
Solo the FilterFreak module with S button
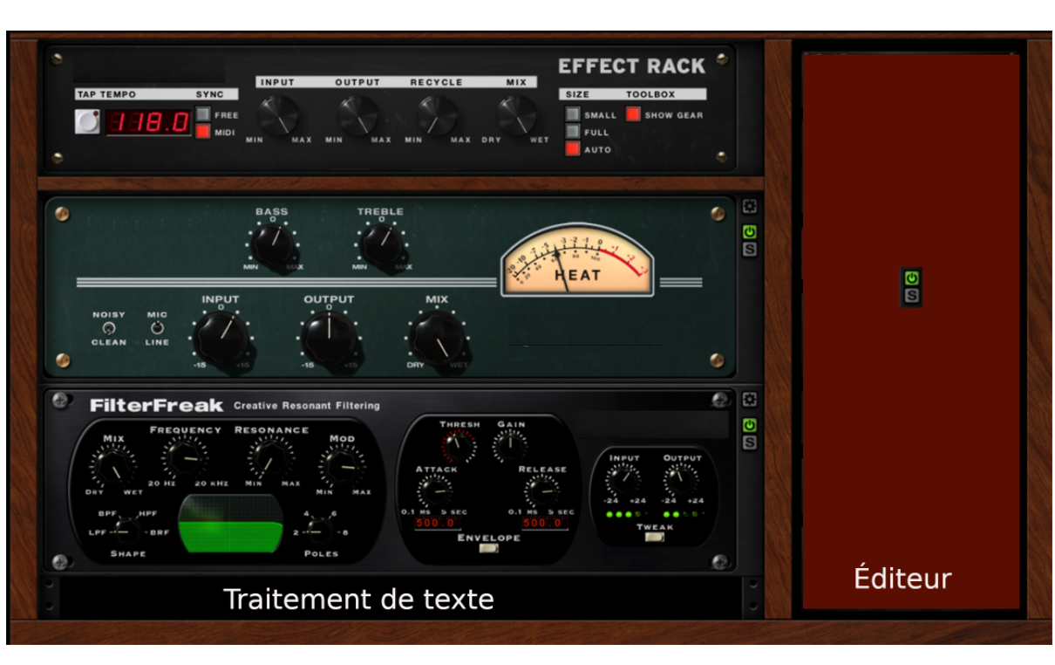[749, 442]
